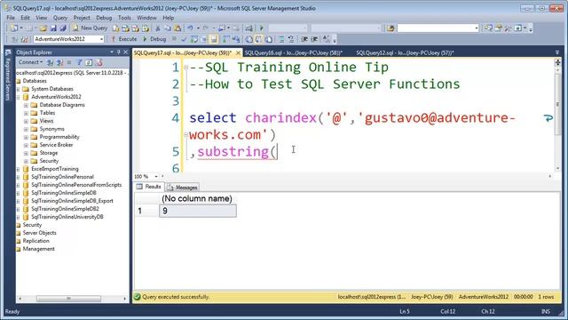Image resolution: width=568 pixels, height=320 pixels.
Task: Click the Object Explorer horizontal scrollbar
Action: click(x=69, y=299)
